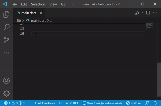Image resolution: width=161 pixels, height=106 pixels.
Task: Open the Edit menu
Action: point(24,4)
